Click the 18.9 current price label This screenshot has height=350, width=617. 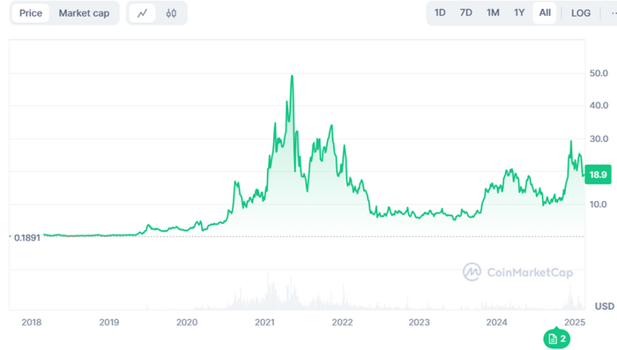[598, 175]
